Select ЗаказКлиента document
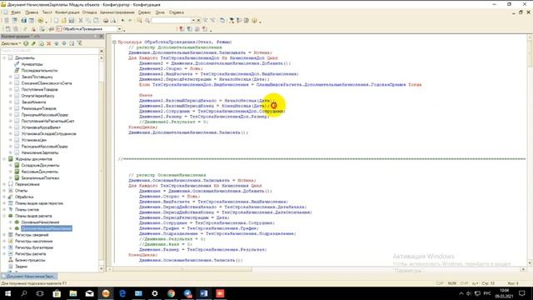Image resolution: width=533 pixels, height=300 pixels. pos(33,102)
